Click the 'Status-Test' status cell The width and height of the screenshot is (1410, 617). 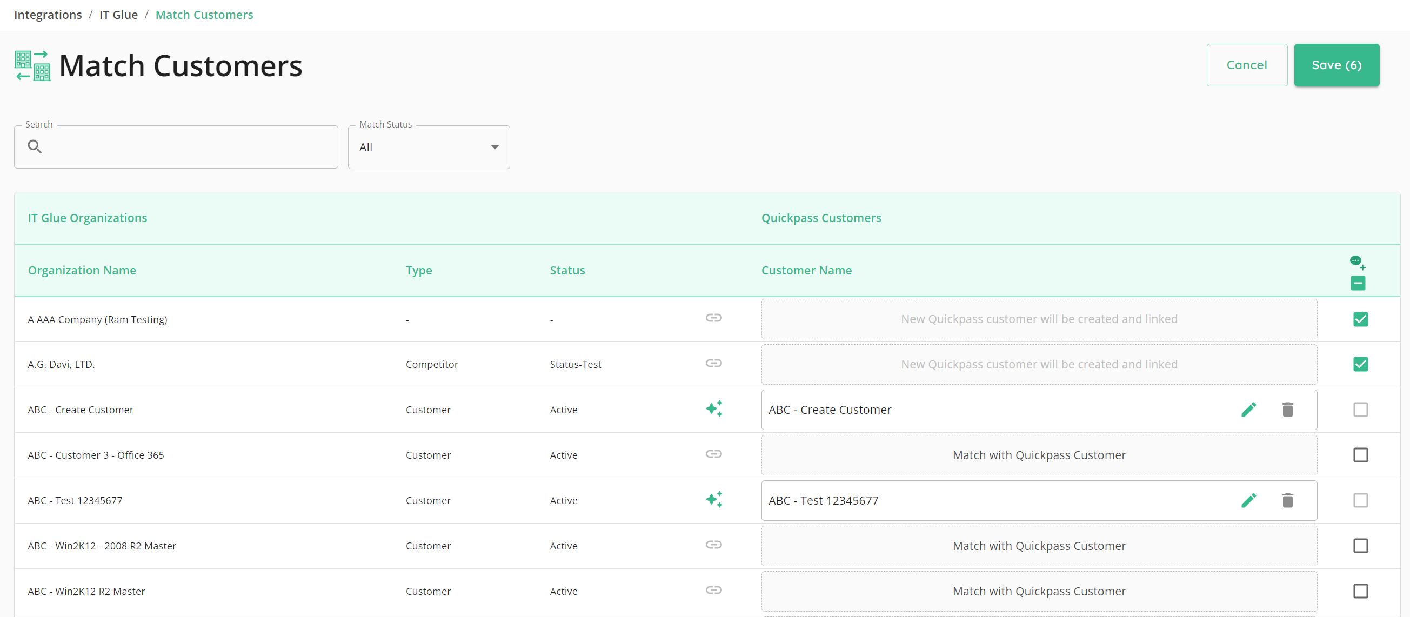point(575,364)
